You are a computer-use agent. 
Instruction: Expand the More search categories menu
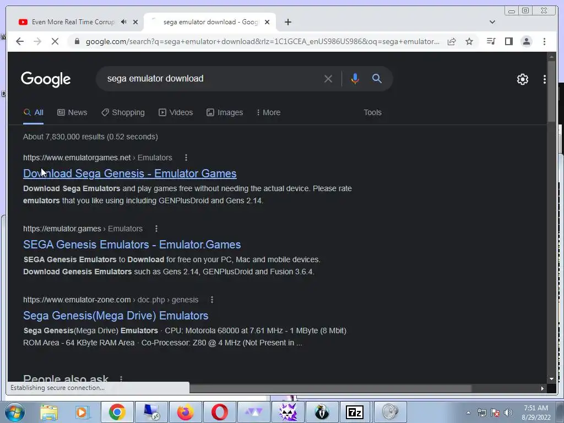(x=268, y=112)
